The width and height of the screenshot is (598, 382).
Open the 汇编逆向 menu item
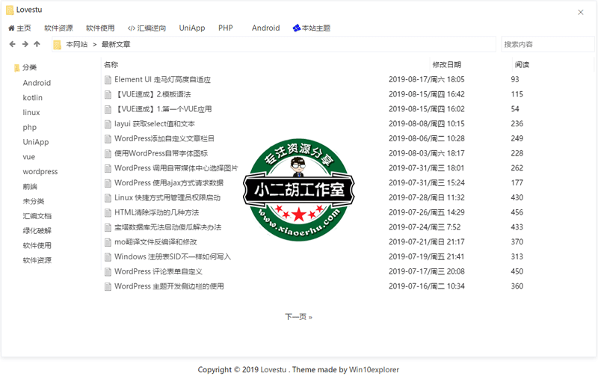coord(147,28)
